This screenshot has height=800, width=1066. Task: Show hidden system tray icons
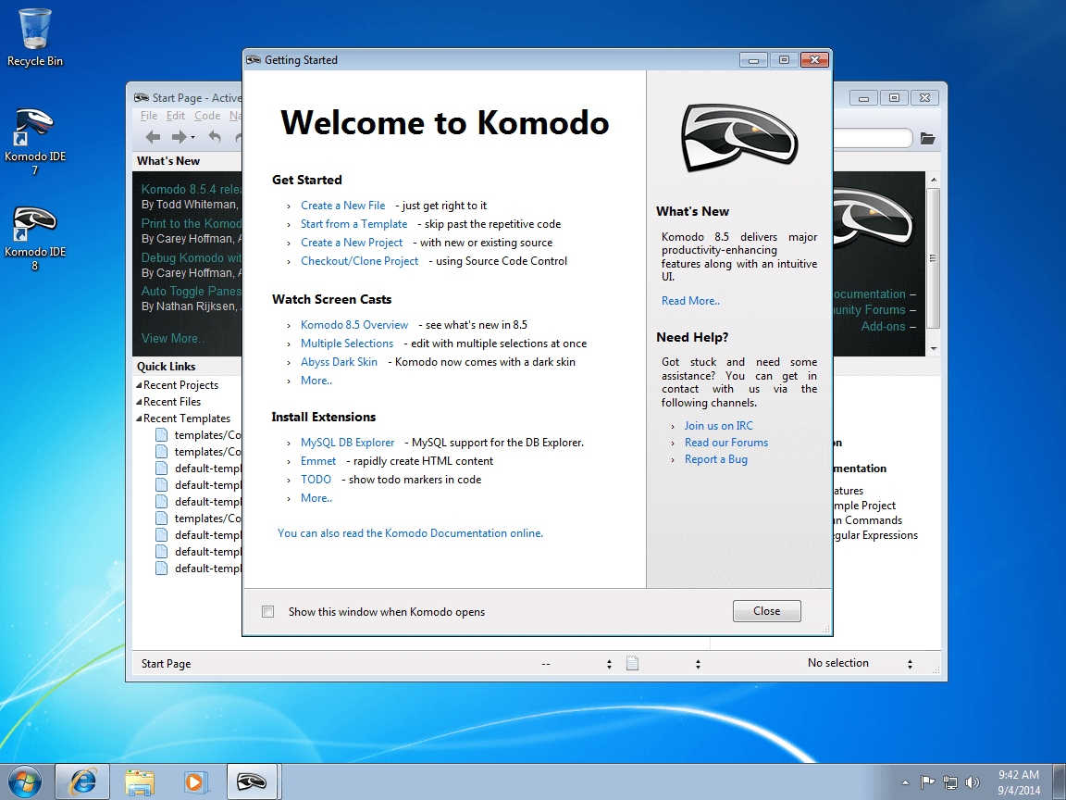click(x=906, y=783)
